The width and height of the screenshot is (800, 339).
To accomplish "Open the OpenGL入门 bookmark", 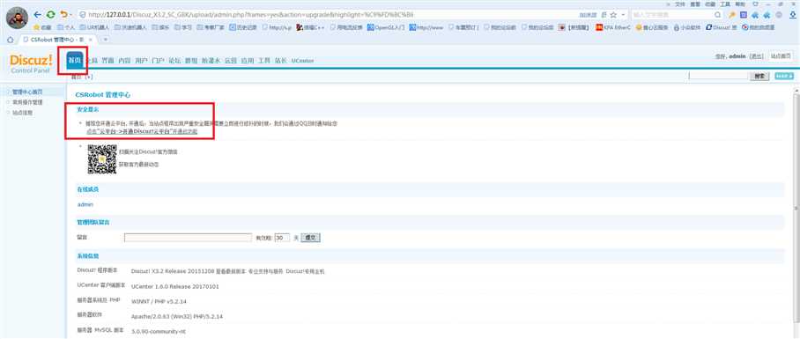I will point(386,27).
